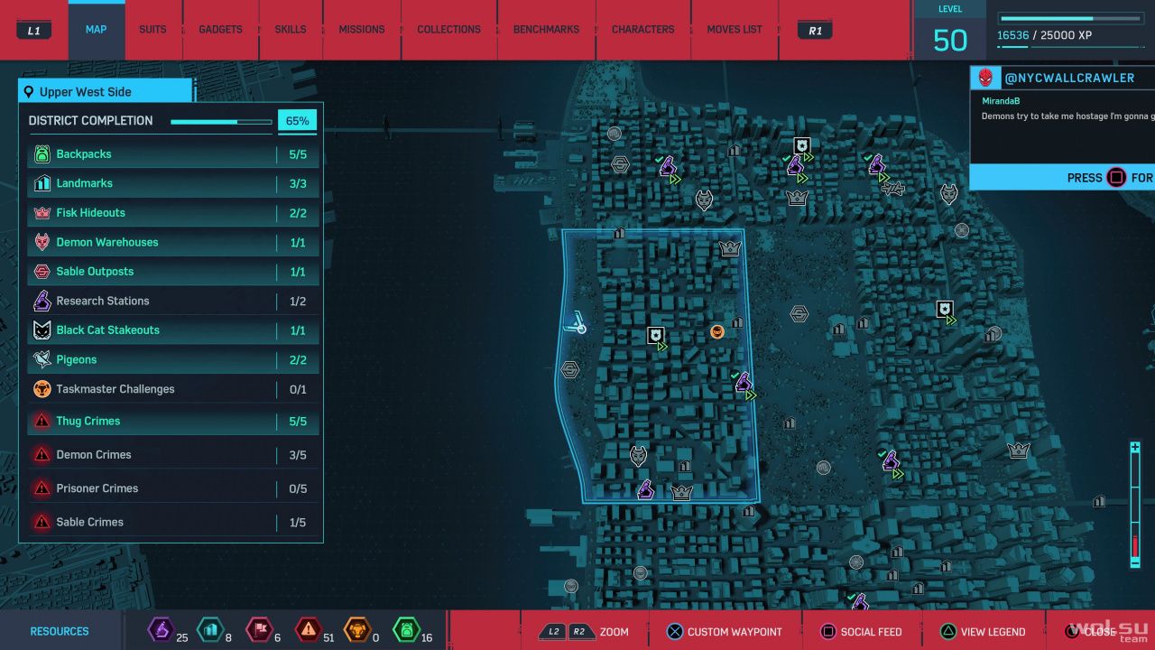Click Spider-Man's player position marker on the map
Image resolution: width=1155 pixels, height=650 pixels.
click(x=575, y=321)
